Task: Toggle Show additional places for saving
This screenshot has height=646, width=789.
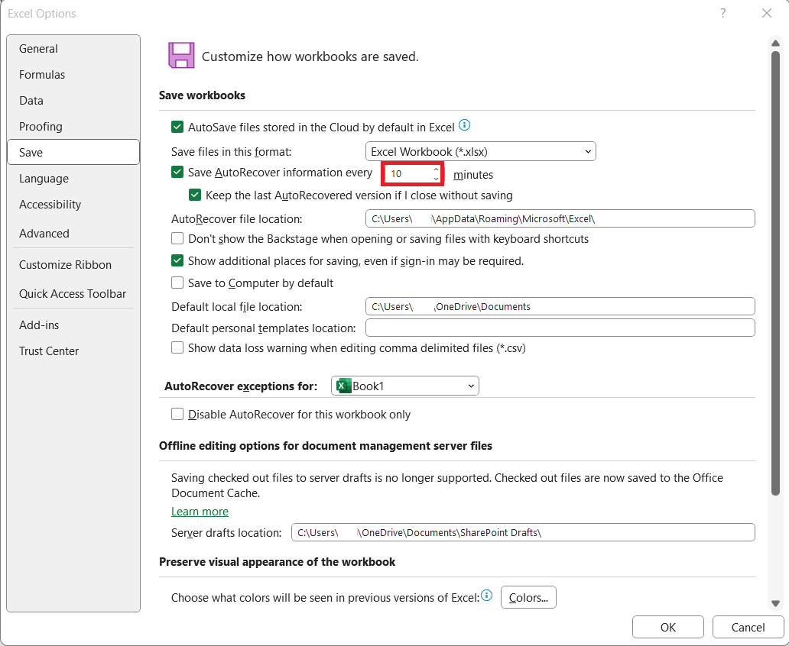Action: pyautogui.click(x=177, y=261)
